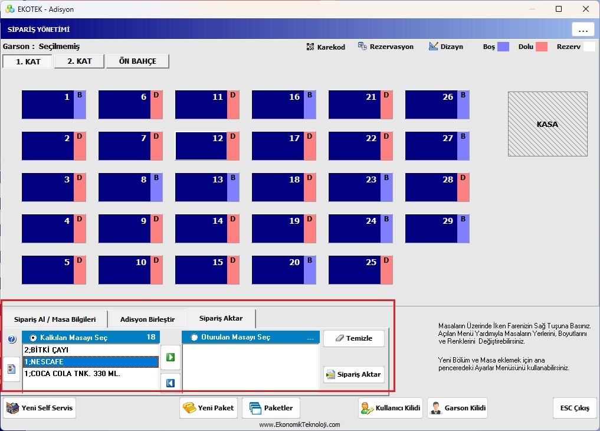Viewport: 600px width, 431px height.
Task: Click the empty Oturulan Masayı target list
Action: click(251, 367)
